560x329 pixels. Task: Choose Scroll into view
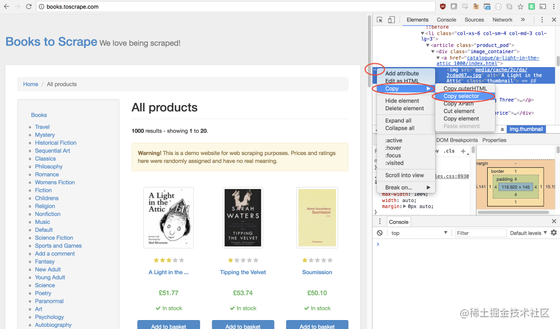tap(405, 175)
